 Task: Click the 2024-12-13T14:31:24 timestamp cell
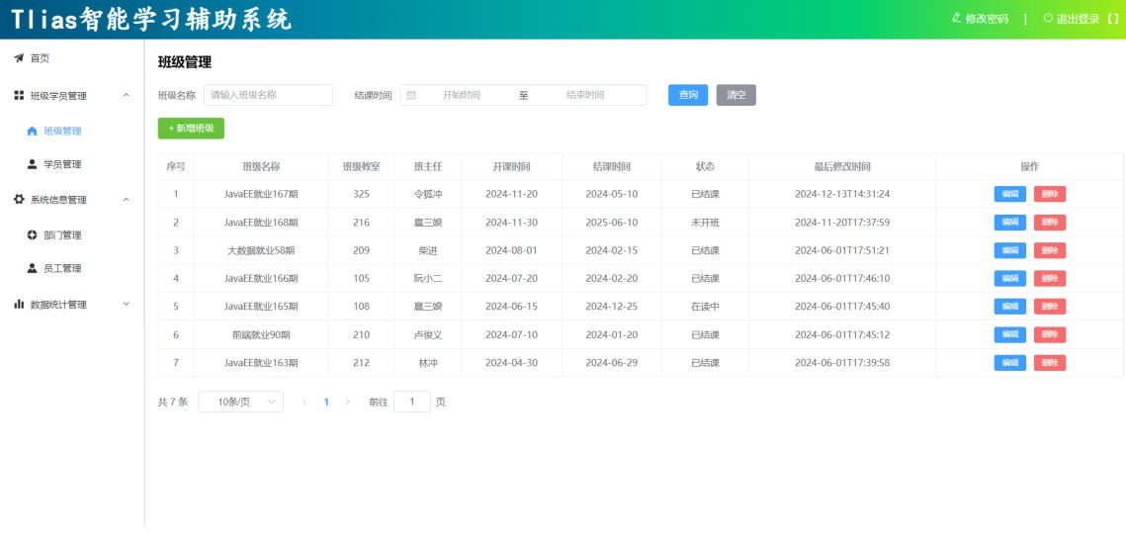point(842,194)
